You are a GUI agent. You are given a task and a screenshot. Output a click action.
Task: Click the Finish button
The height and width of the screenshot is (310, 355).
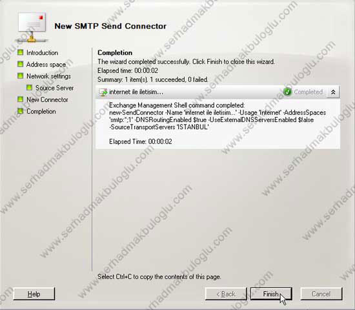[271, 294]
